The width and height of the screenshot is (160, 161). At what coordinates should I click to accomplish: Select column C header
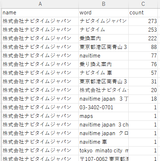pos(143,4)
